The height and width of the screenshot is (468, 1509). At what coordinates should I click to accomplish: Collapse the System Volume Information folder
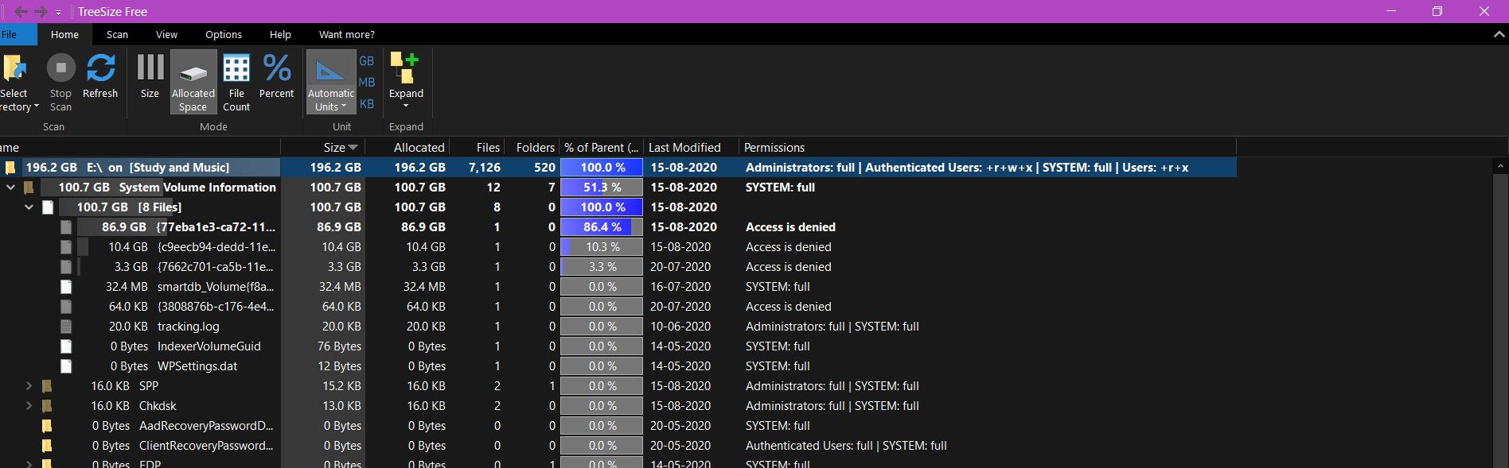(10, 188)
